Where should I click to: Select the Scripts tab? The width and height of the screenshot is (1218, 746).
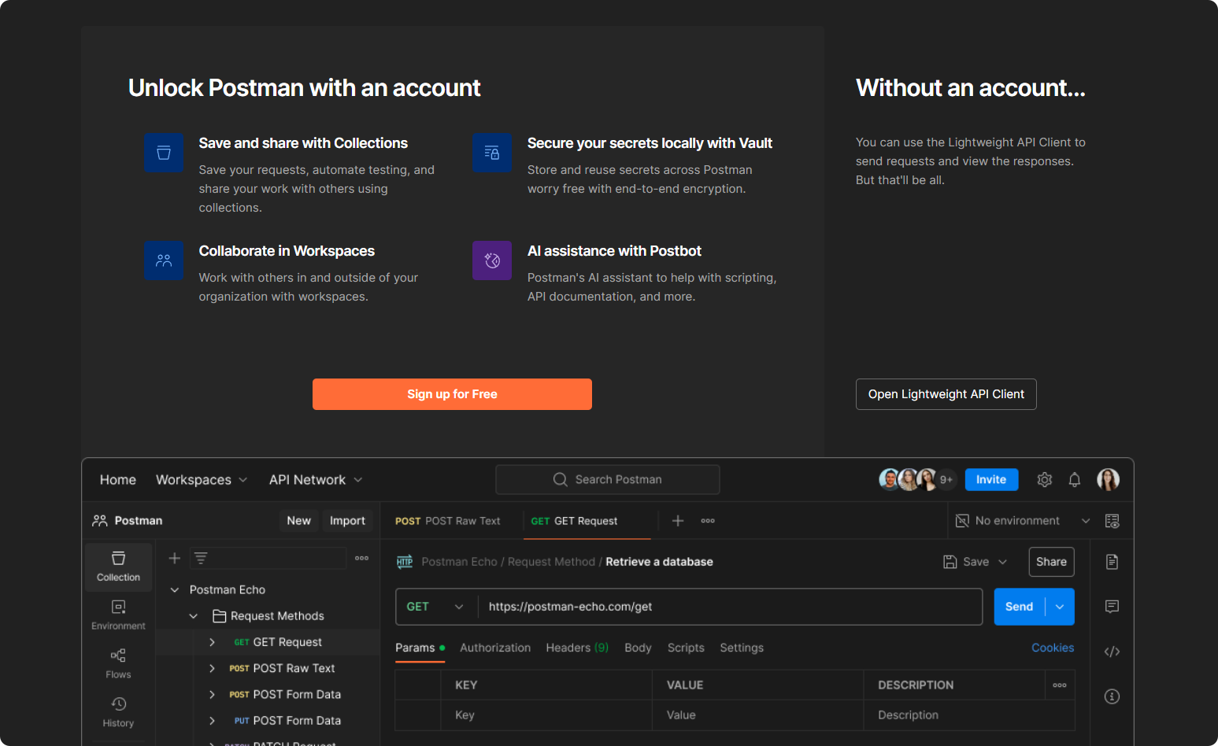(686, 648)
